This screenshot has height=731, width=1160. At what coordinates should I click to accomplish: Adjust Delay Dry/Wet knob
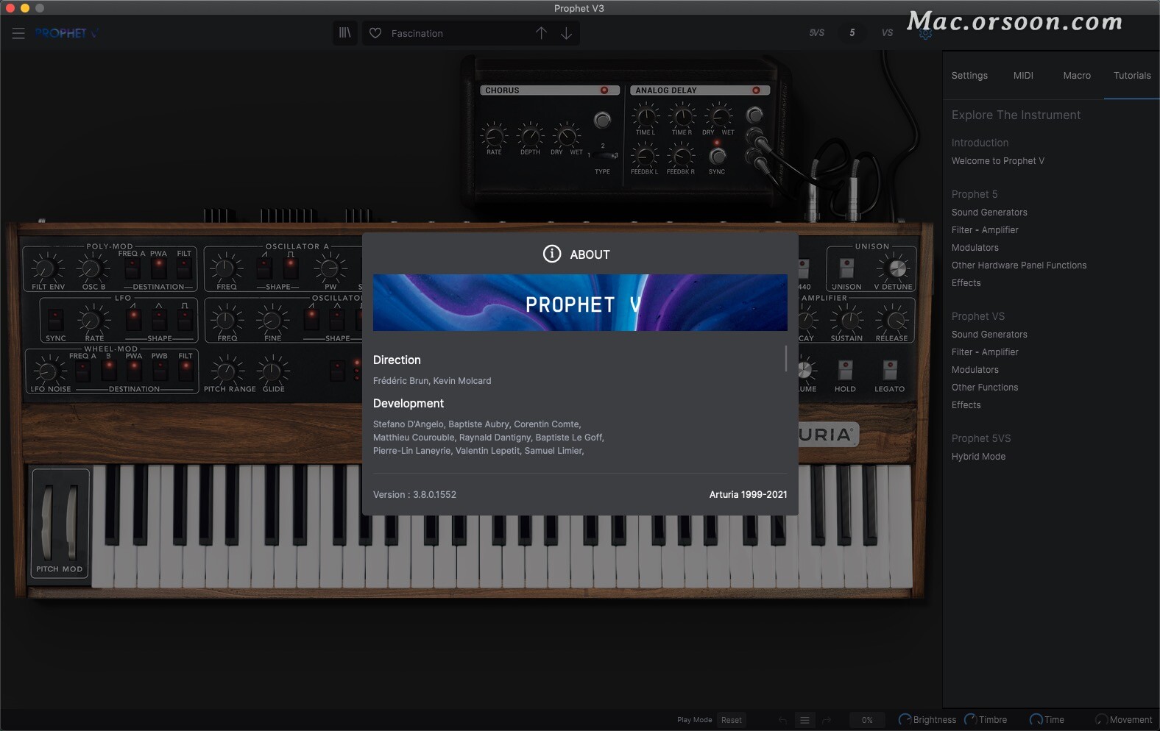(718, 115)
